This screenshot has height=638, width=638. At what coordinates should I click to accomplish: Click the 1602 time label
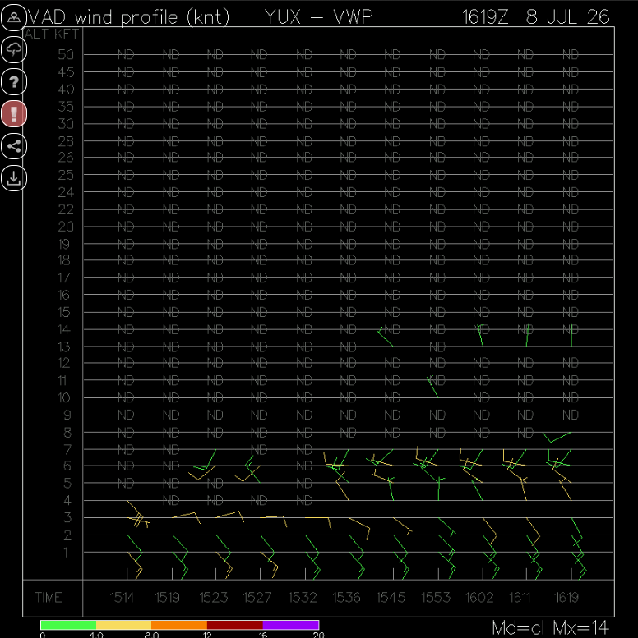click(479, 597)
